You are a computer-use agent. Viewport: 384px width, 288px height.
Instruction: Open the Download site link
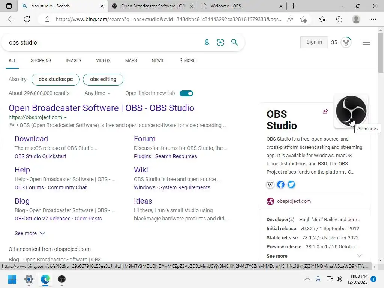click(x=31, y=139)
